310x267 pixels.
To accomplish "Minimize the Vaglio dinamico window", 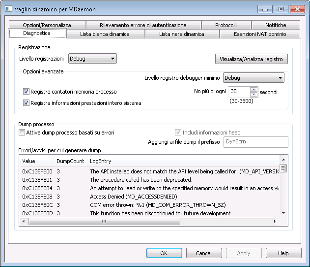I will click(265, 9).
